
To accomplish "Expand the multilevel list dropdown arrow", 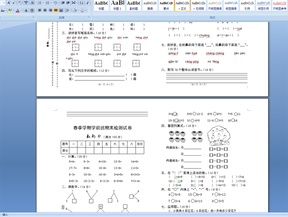I will (x=58, y=3).
